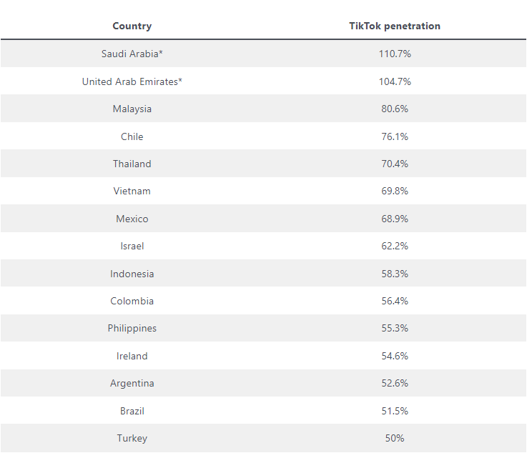Click the TikTok penetration column header
Viewport: 532px width, 453px height.
click(395, 26)
